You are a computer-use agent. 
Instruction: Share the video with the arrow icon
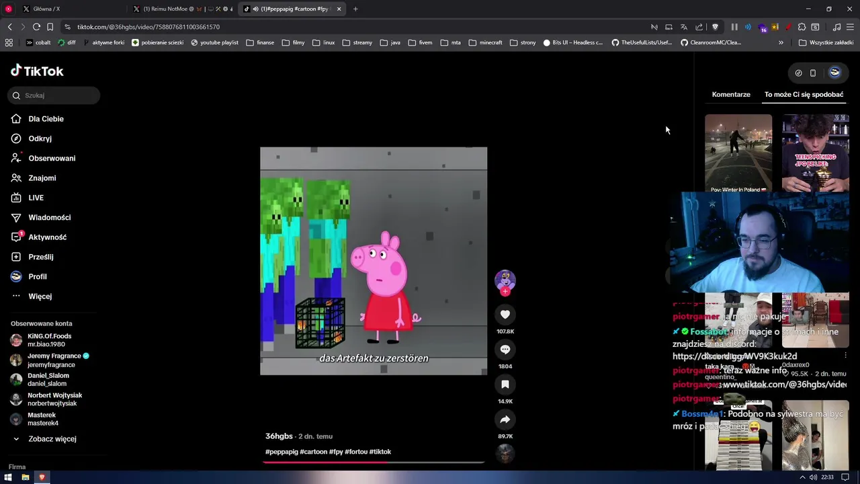coord(505,419)
